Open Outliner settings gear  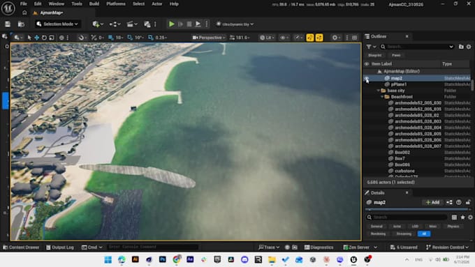[469, 47]
